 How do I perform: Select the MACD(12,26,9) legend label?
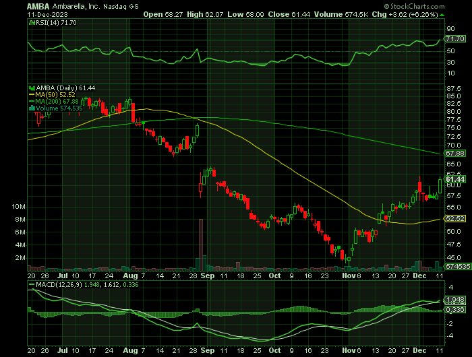59,285
